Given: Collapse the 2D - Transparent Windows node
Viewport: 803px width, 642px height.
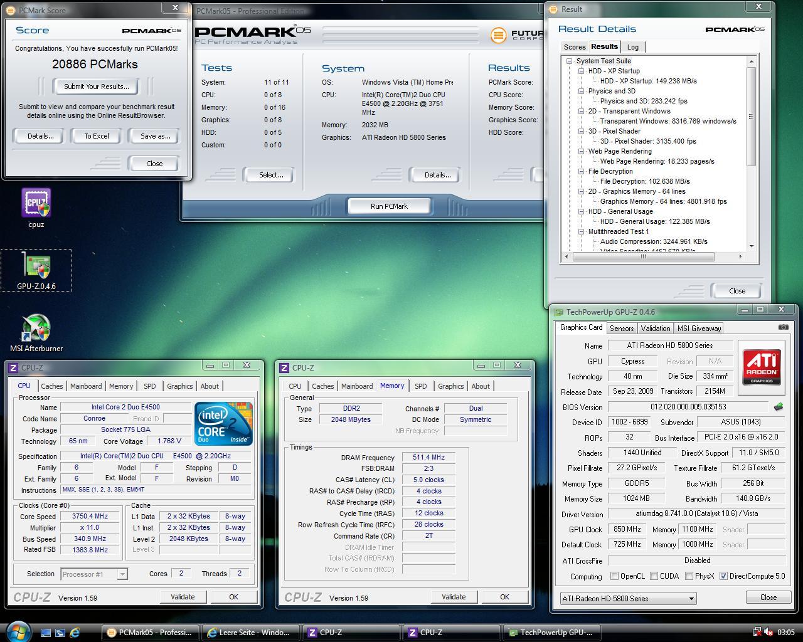Looking at the screenshot, I should pos(582,112).
